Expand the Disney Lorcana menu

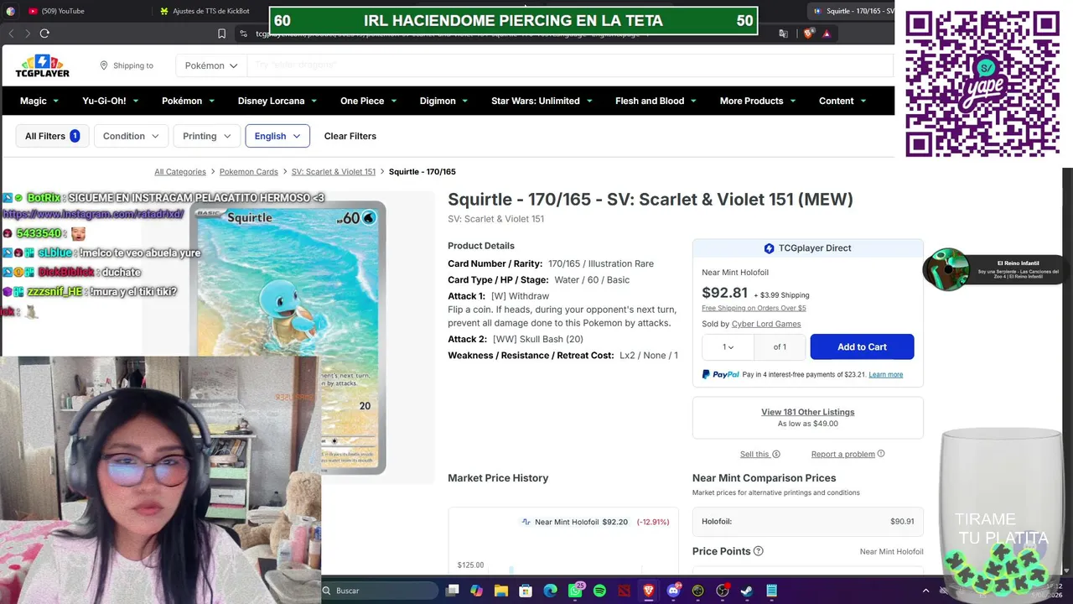pyautogui.click(x=277, y=101)
